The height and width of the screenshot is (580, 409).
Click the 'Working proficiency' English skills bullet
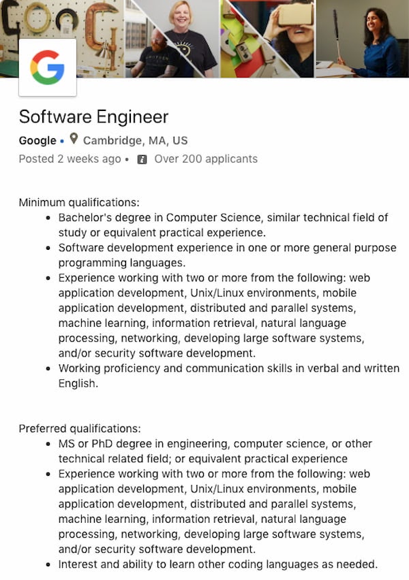coord(228,376)
